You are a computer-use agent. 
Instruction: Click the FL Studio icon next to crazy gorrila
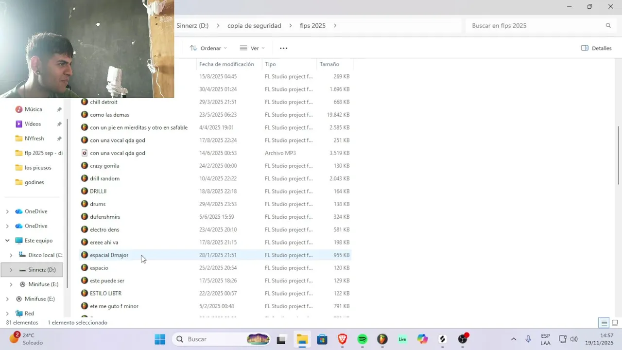click(x=85, y=166)
